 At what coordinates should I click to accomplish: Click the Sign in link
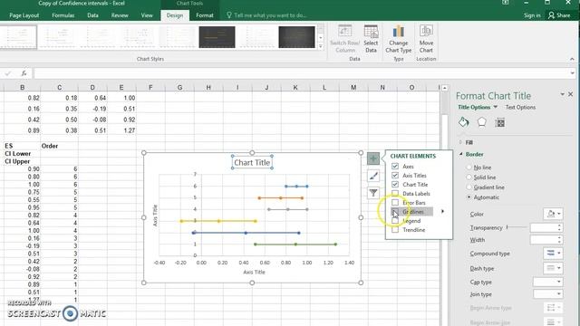[532, 15]
